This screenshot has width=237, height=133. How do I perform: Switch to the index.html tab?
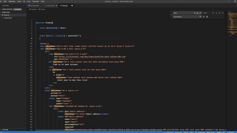point(50,6)
